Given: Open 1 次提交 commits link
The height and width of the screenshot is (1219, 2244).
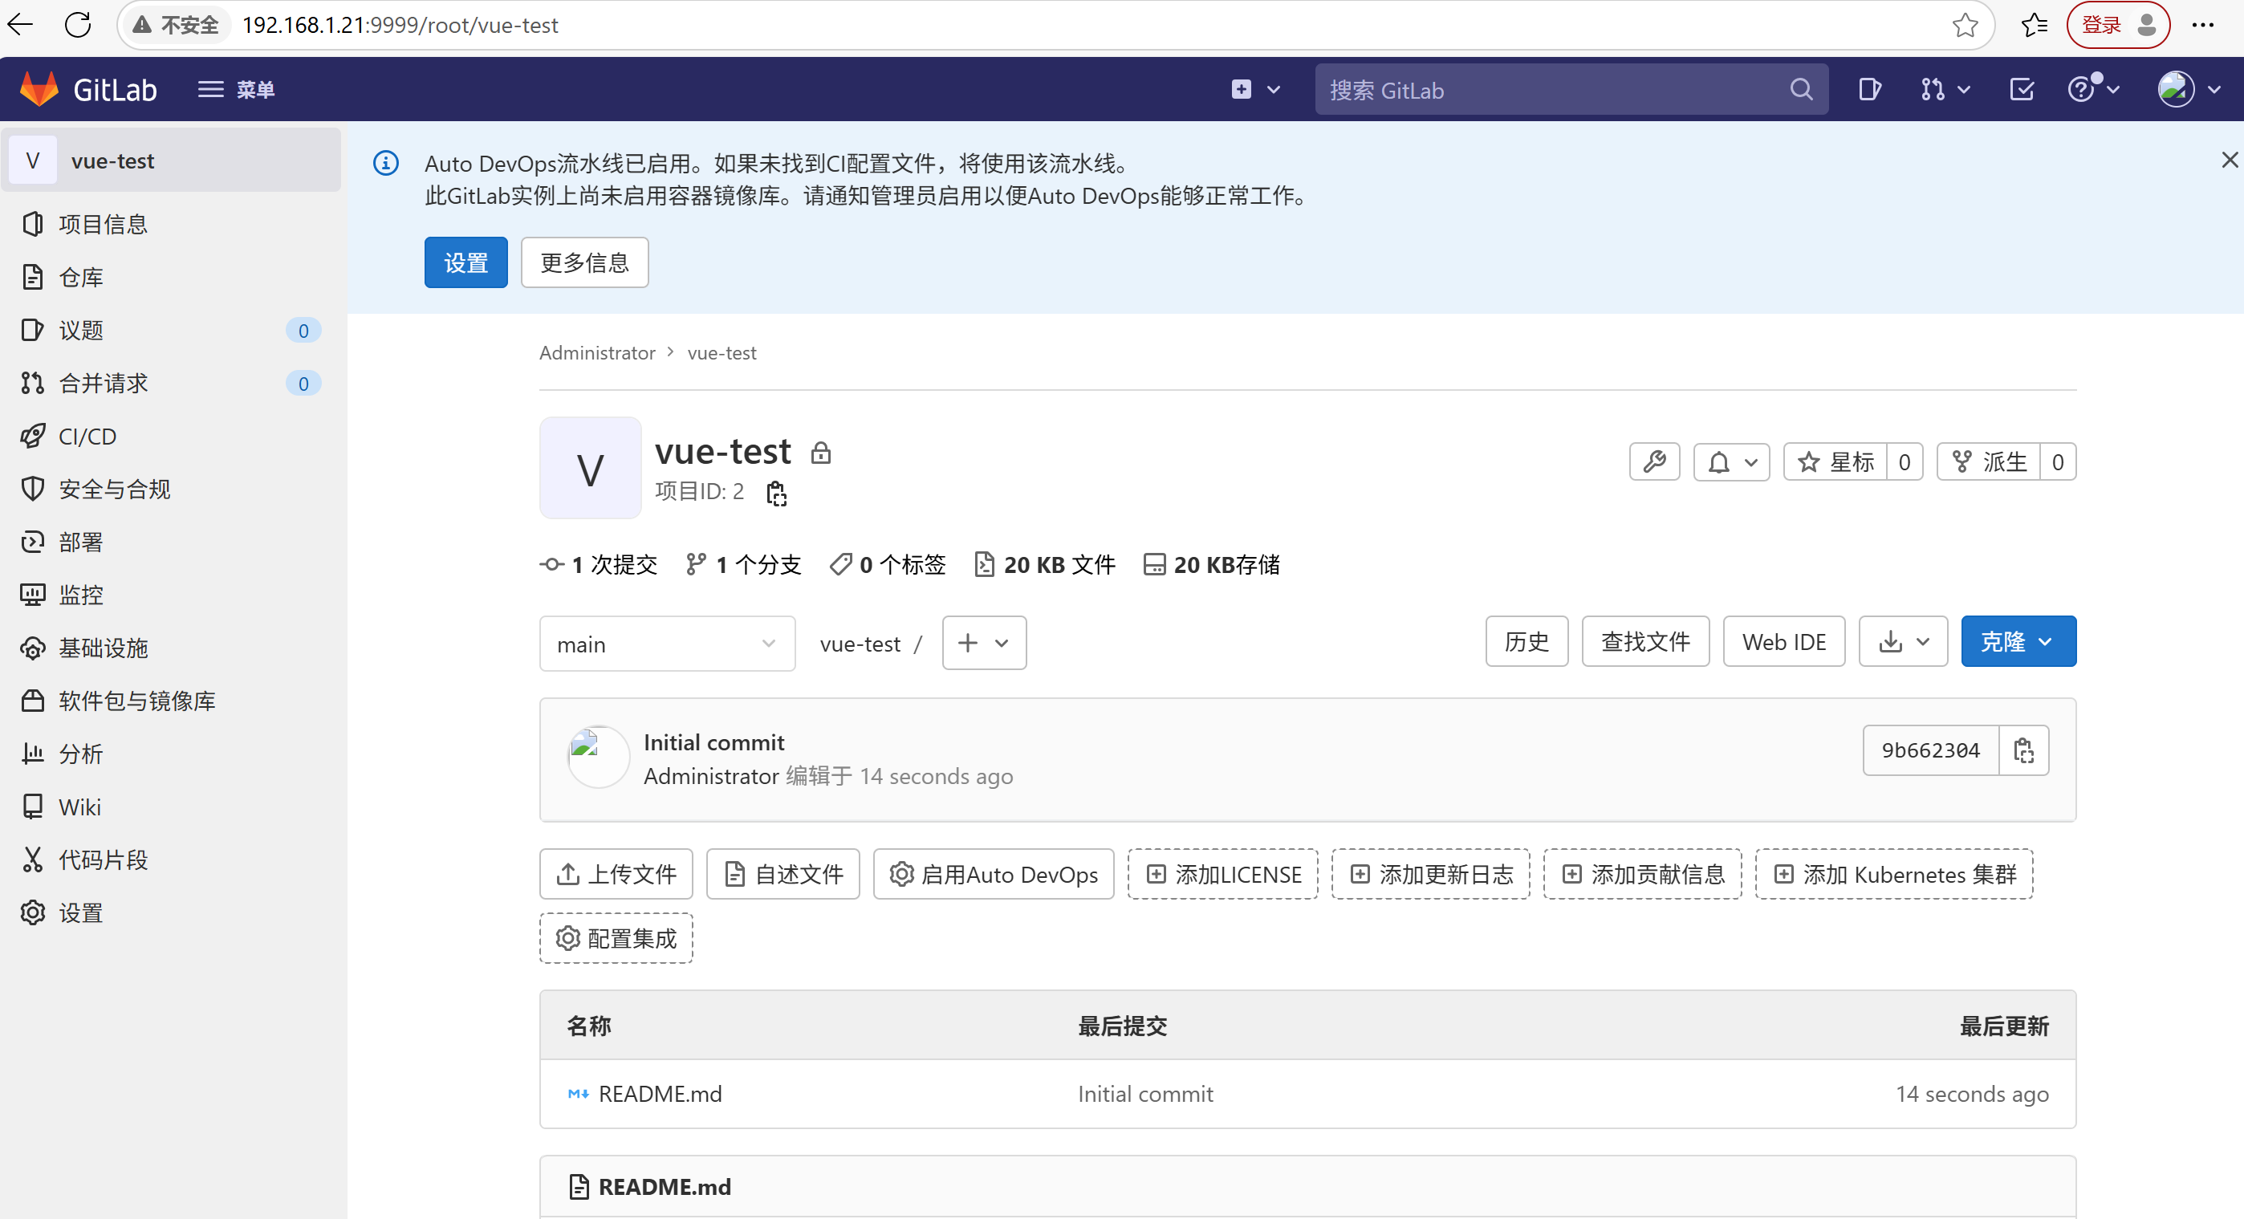Looking at the screenshot, I should pyautogui.click(x=600, y=565).
